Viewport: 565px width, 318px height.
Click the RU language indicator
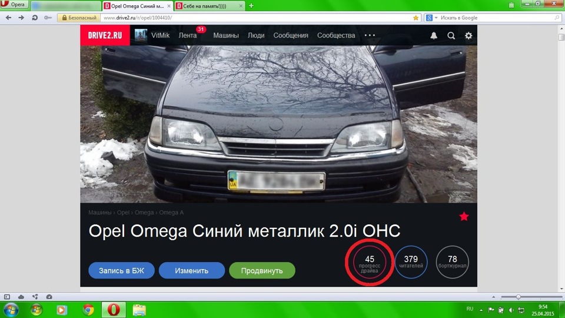pos(470,309)
